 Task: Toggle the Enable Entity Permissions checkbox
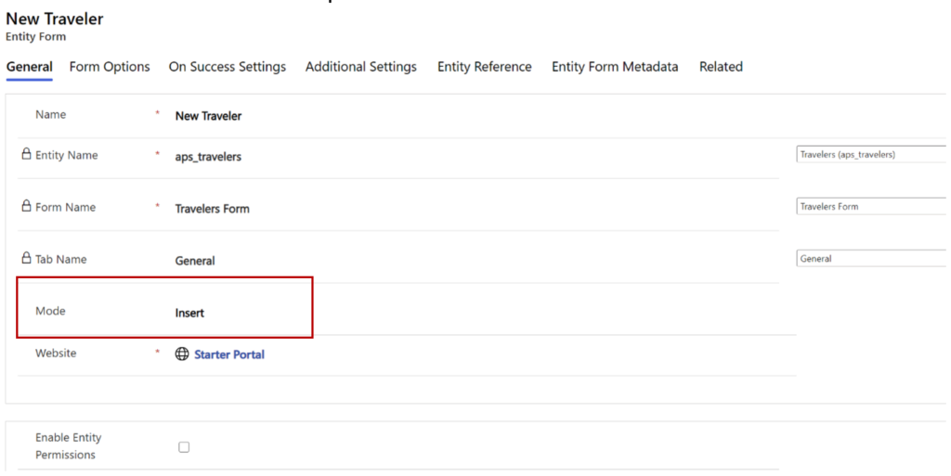(x=184, y=447)
